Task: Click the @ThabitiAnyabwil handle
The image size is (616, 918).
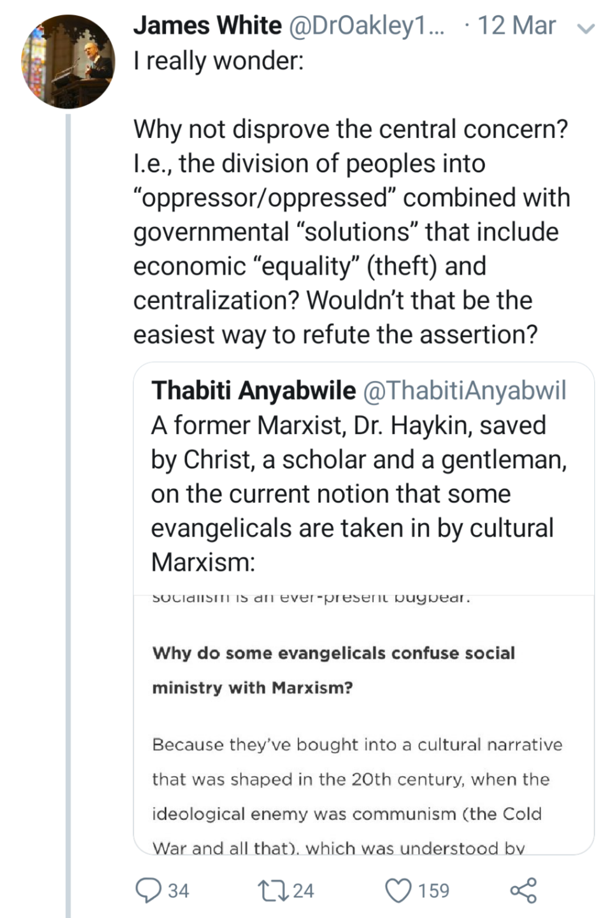Action: (465, 390)
